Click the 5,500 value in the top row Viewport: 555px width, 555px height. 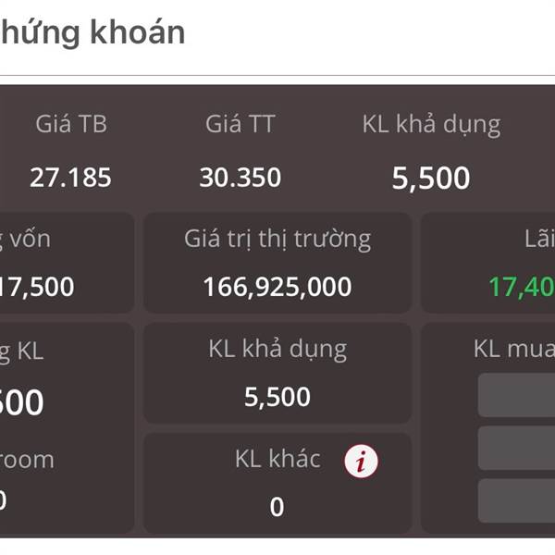[431, 178]
